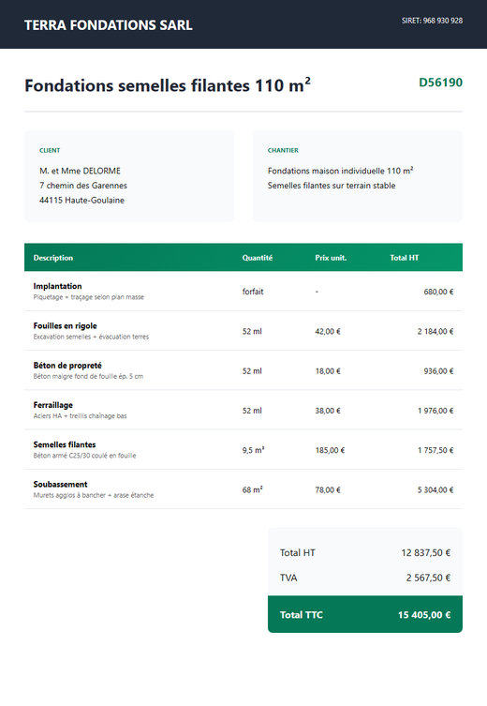The height and width of the screenshot is (706, 487).
Task: Select the SIRET number in the header
Action: click(x=432, y=21)
